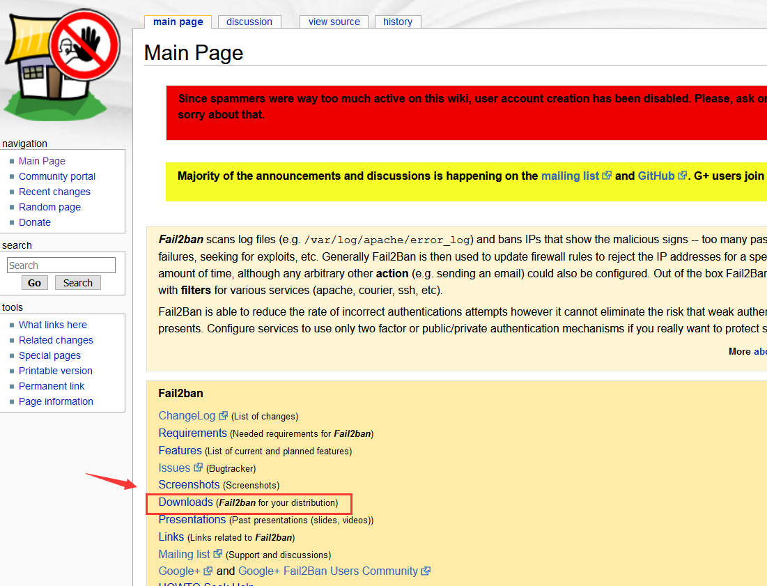767x586 pixels.
Task: Open the Issues bugtracker link
Action: click(x=174, y=468)
